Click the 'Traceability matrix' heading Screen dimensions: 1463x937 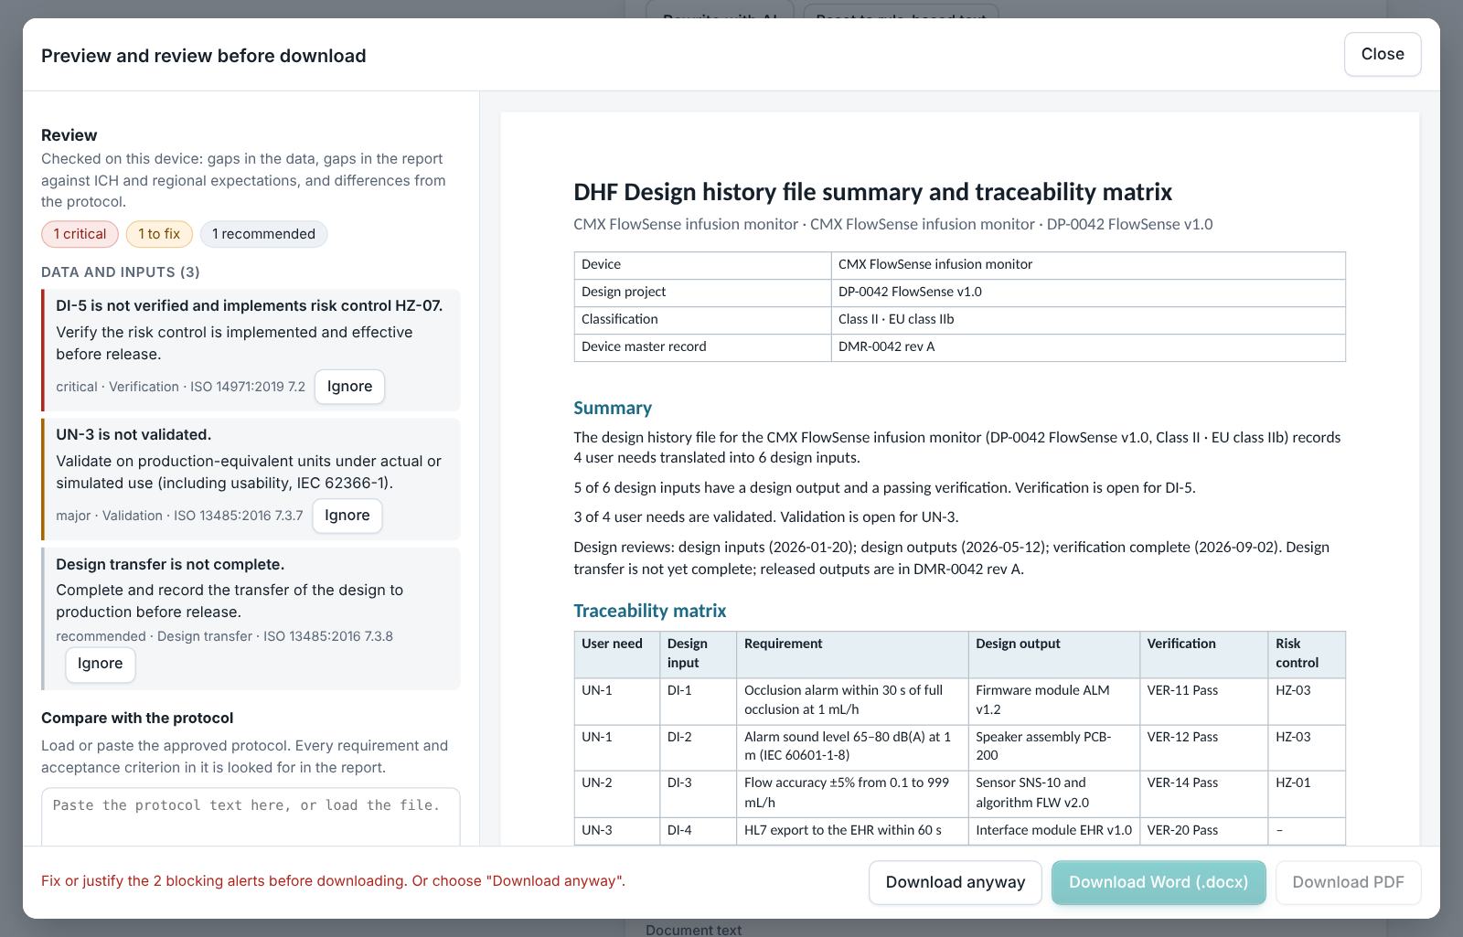pyautogui.click(x=650, y=611)
